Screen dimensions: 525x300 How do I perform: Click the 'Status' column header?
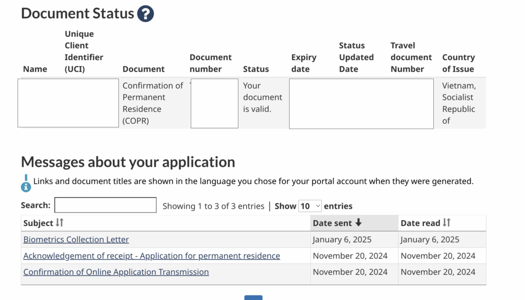[256, 69]
